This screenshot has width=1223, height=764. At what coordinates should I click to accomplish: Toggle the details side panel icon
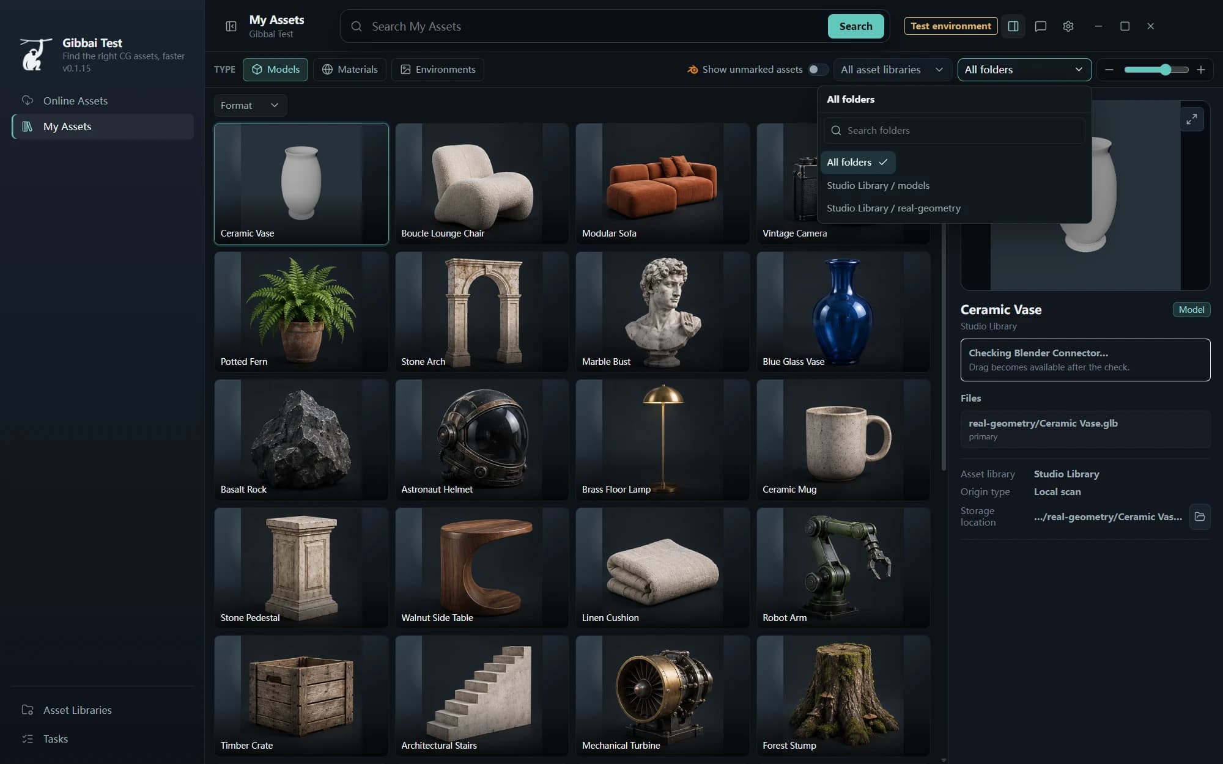[x=1013, y=26]
